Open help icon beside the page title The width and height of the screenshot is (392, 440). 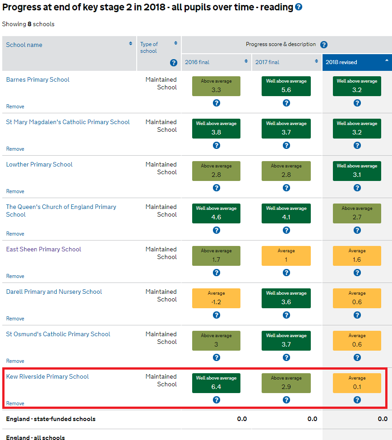tap(299, 7)
